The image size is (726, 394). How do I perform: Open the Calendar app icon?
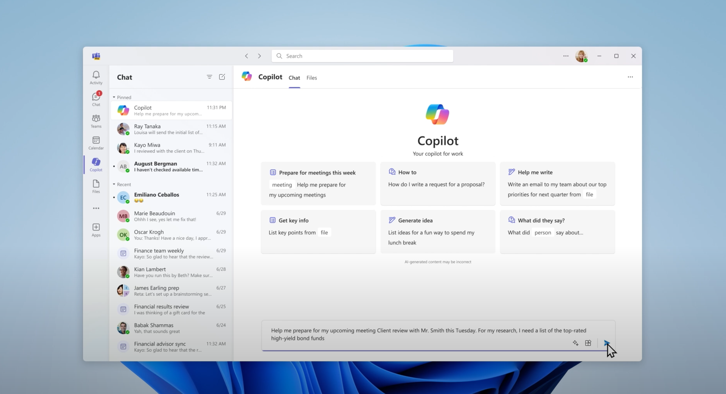[96, 143]
